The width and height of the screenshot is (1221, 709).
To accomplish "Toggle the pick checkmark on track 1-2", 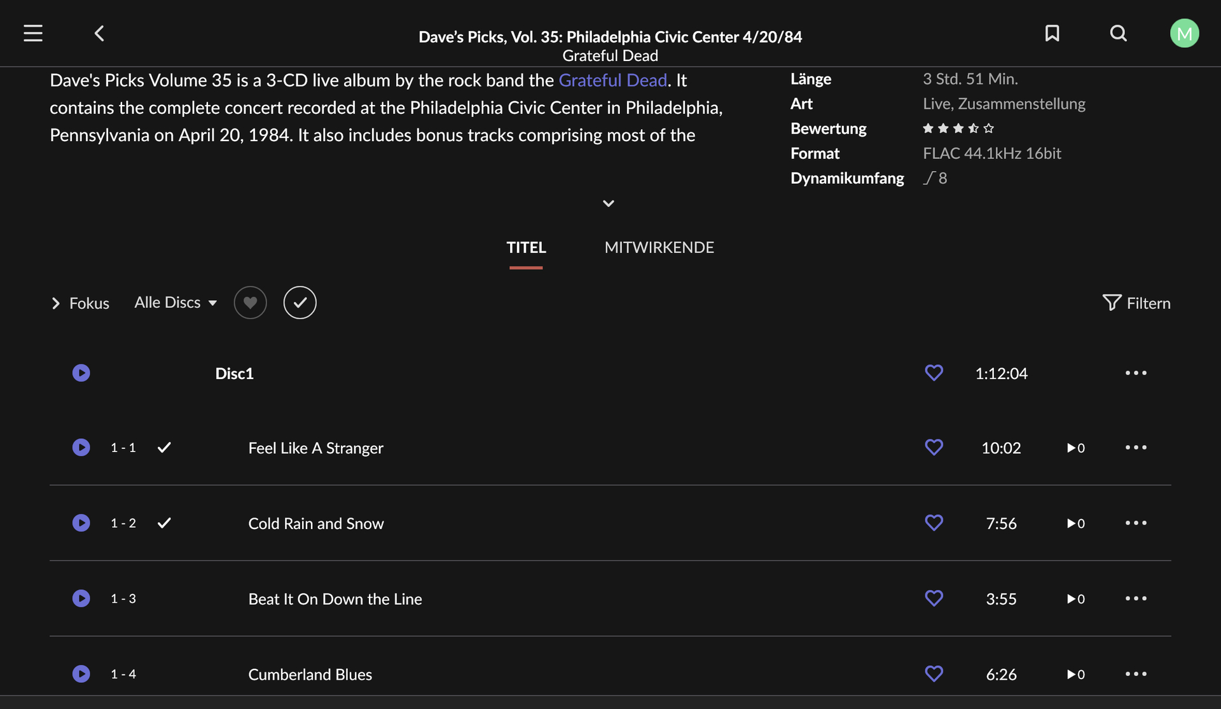I will pos(164,523).
